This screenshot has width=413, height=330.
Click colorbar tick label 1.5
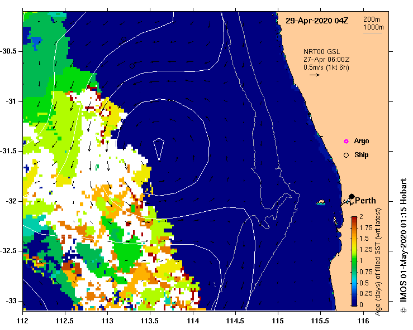coord(364,239)
